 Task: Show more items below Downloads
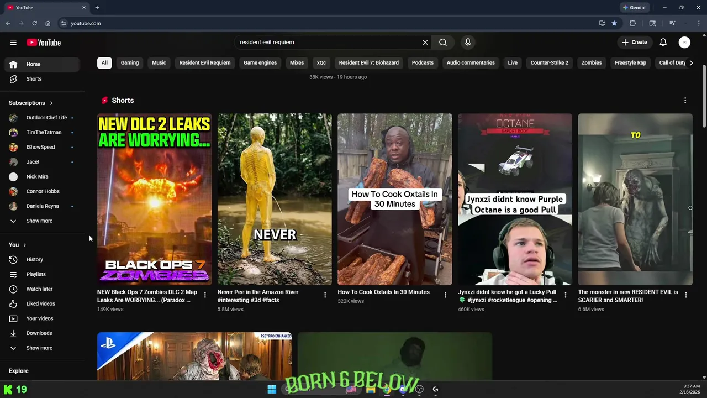(x=42, y=348)
